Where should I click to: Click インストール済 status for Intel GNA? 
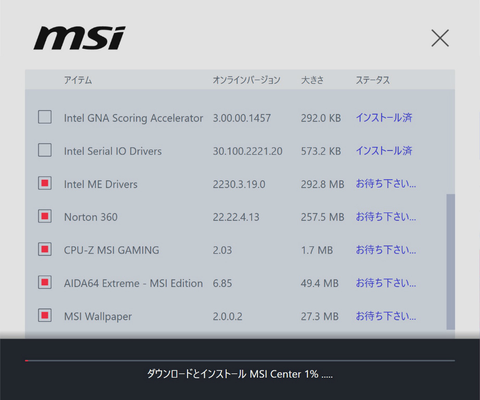pyautogui.click(x=384, y=117)
